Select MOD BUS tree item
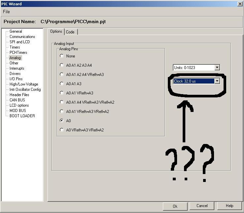The image size is (244, 213). (18, 111)
